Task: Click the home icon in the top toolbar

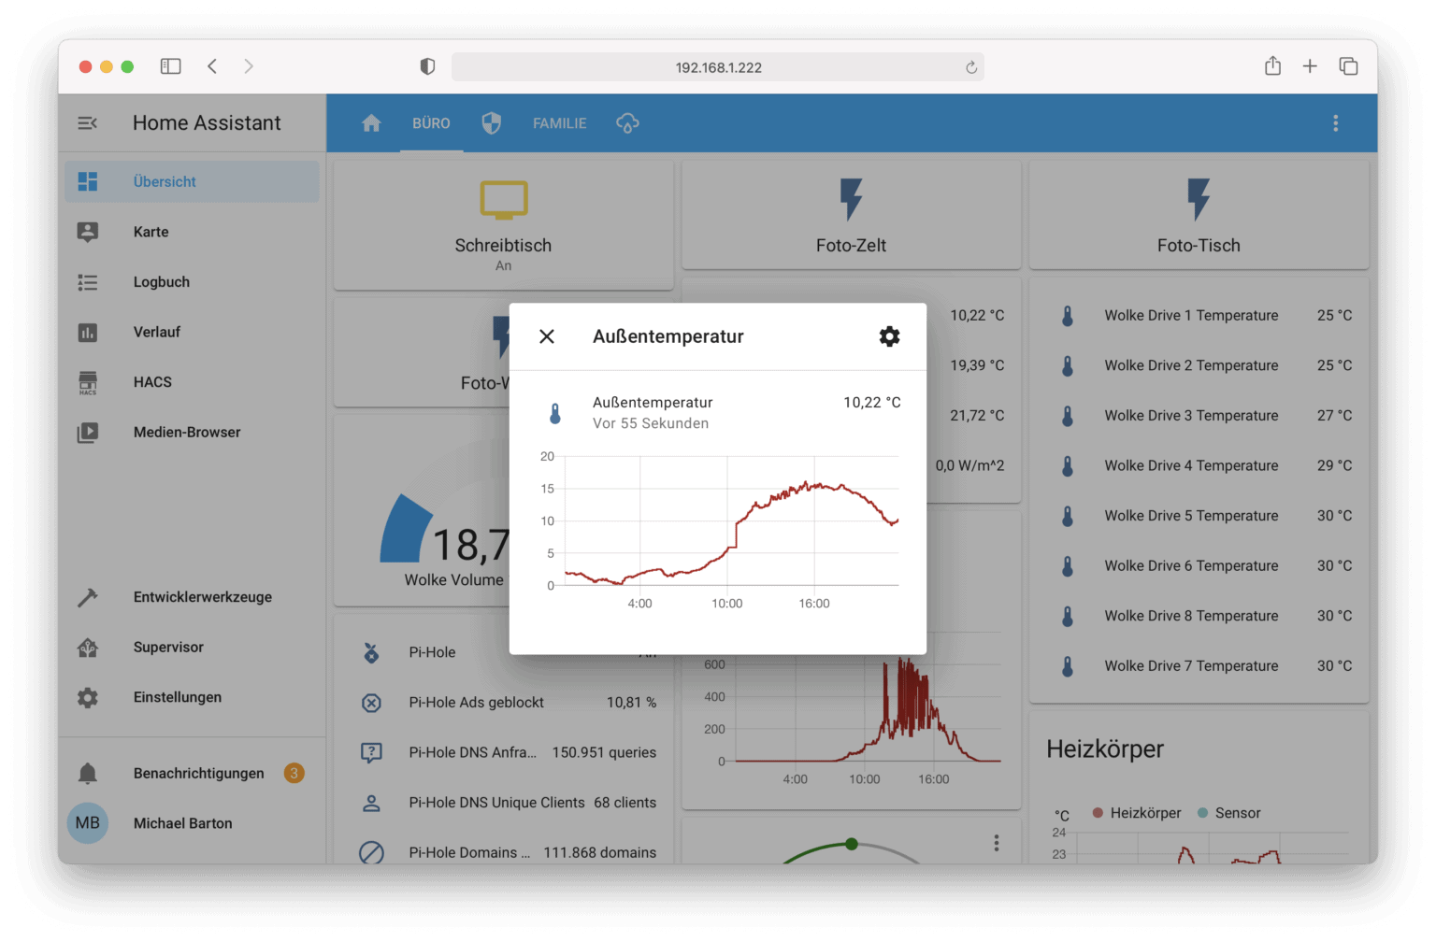Action: pyautogui.click(x=371, y=122)
